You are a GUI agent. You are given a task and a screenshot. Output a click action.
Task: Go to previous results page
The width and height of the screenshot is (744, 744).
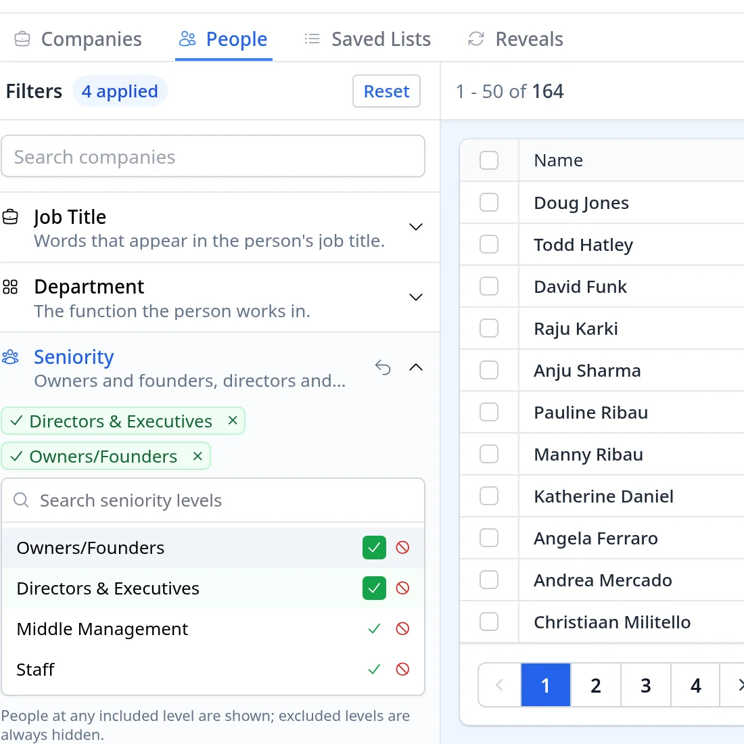pyautogui.click(x=499, y=685)
